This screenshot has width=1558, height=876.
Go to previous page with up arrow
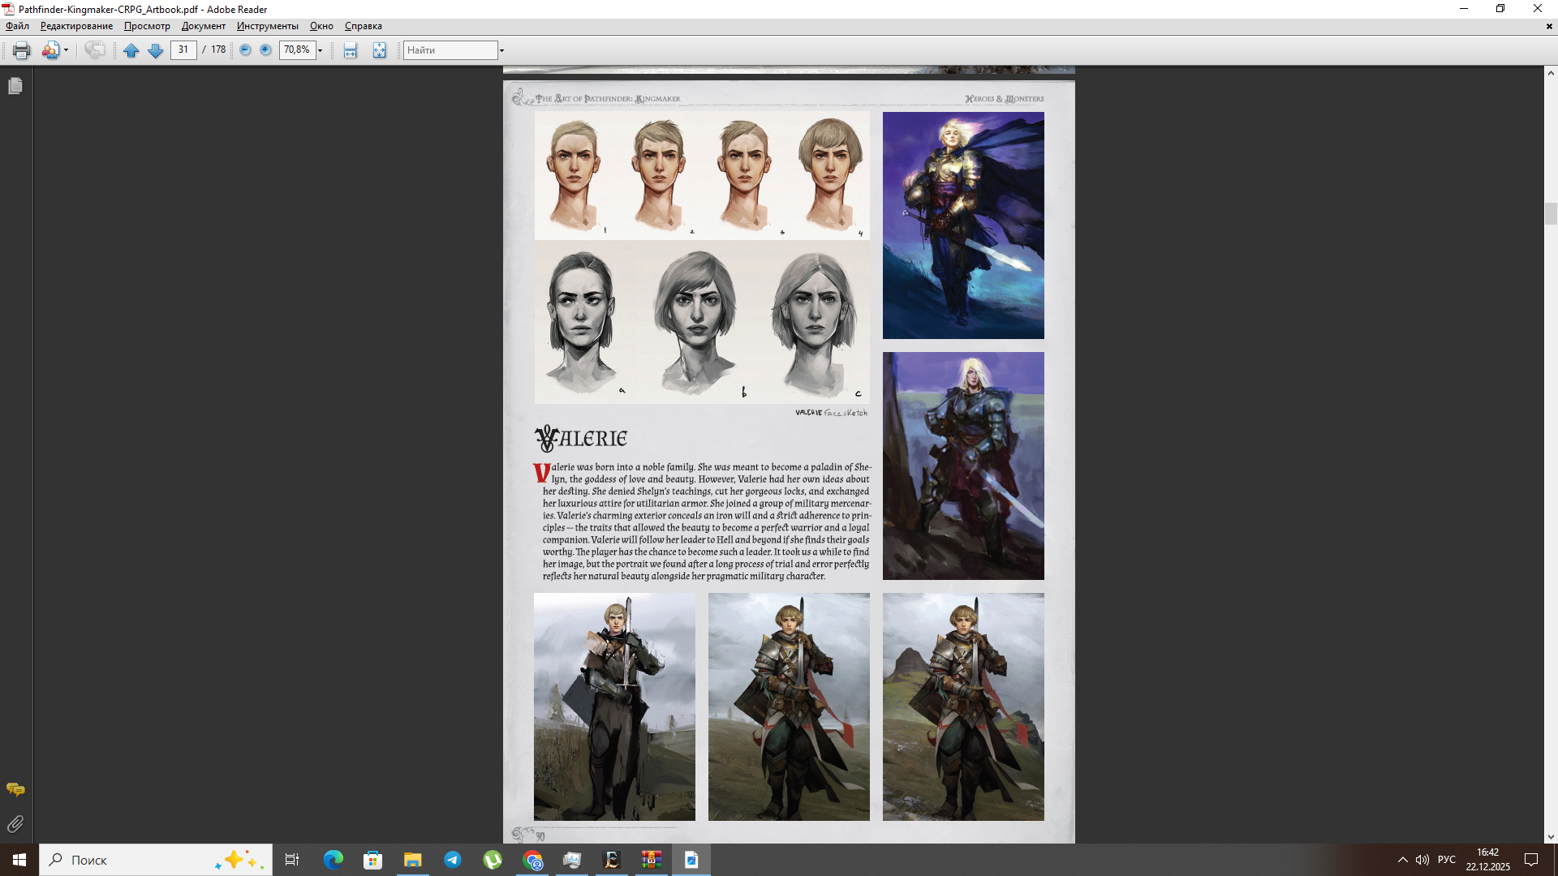(x=131, y=50)
